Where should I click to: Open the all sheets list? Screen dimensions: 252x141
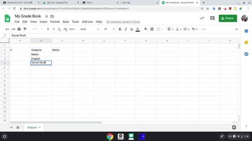tap(18, 127)
